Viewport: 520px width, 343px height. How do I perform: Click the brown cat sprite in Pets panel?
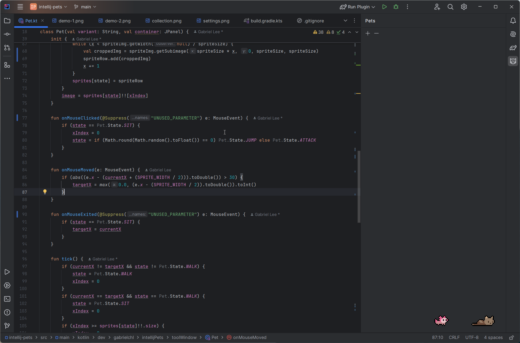(483, 321)
